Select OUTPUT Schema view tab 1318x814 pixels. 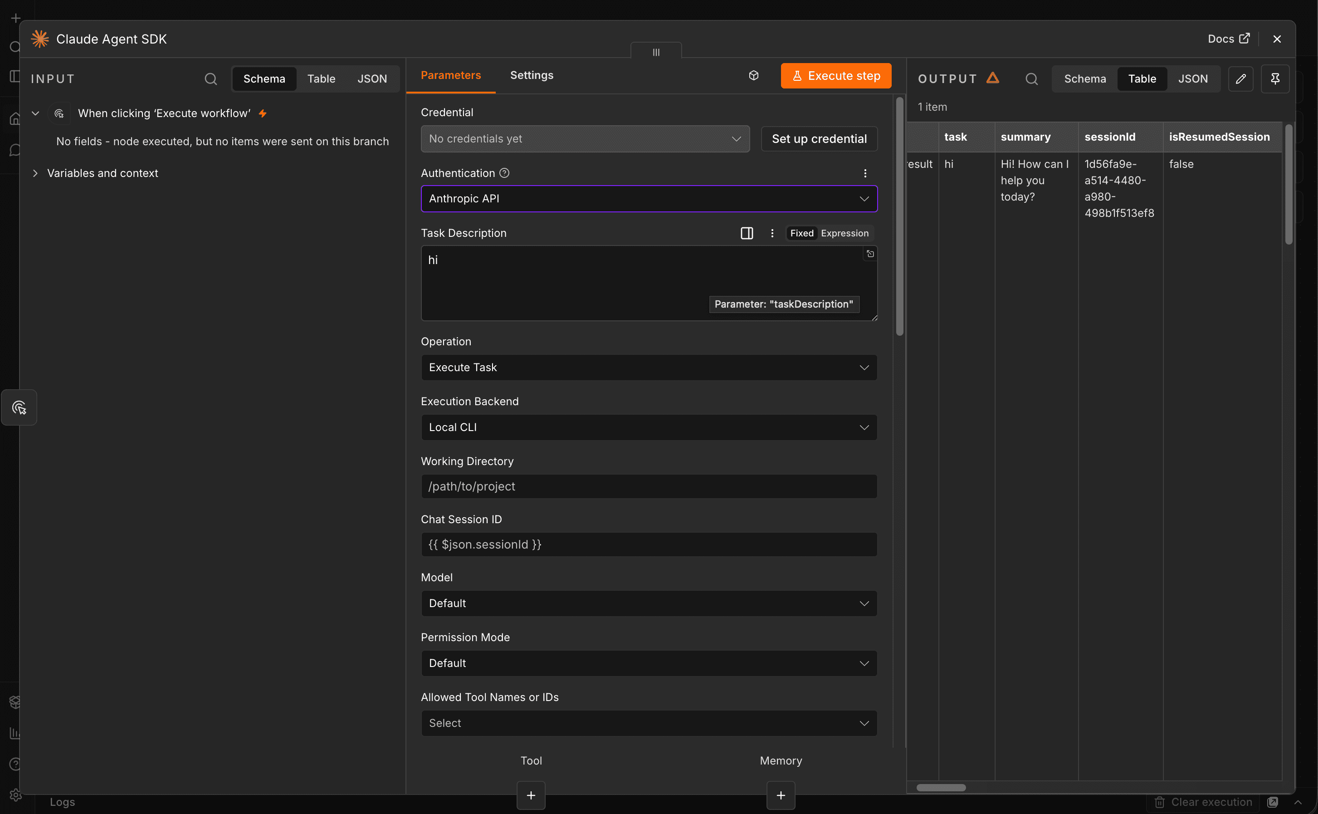point(1084,78)
